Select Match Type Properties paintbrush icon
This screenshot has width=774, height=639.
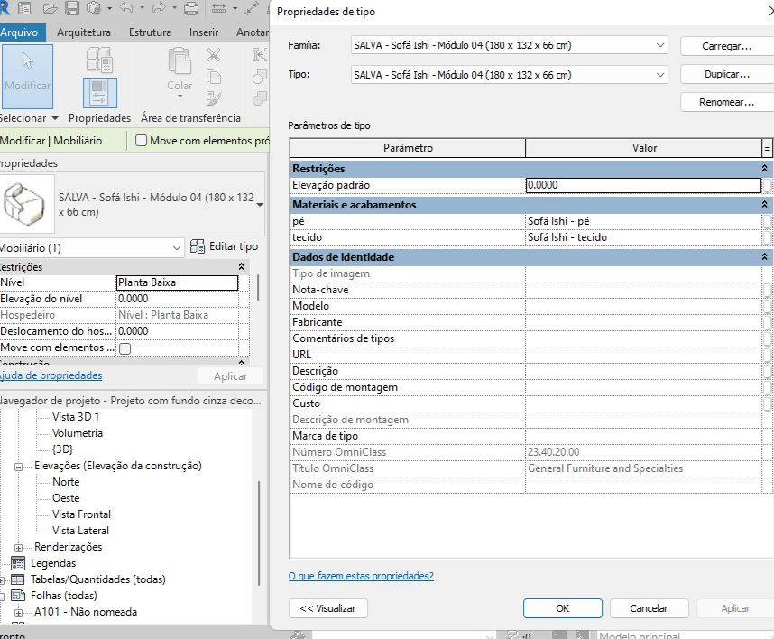[214, 98]
